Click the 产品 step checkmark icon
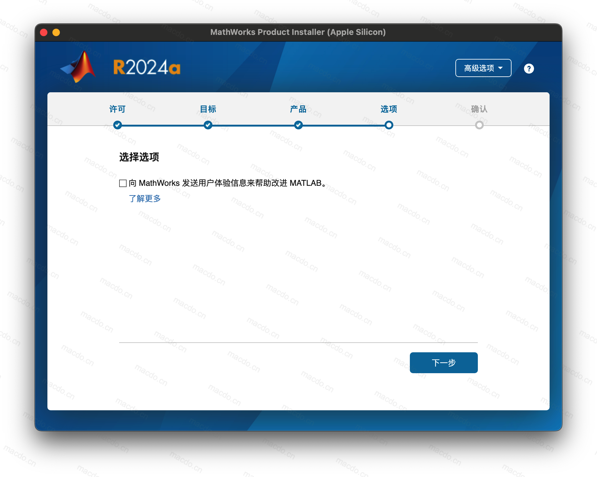The width and height of the screenshot is (597, 477). pos(298,125)
